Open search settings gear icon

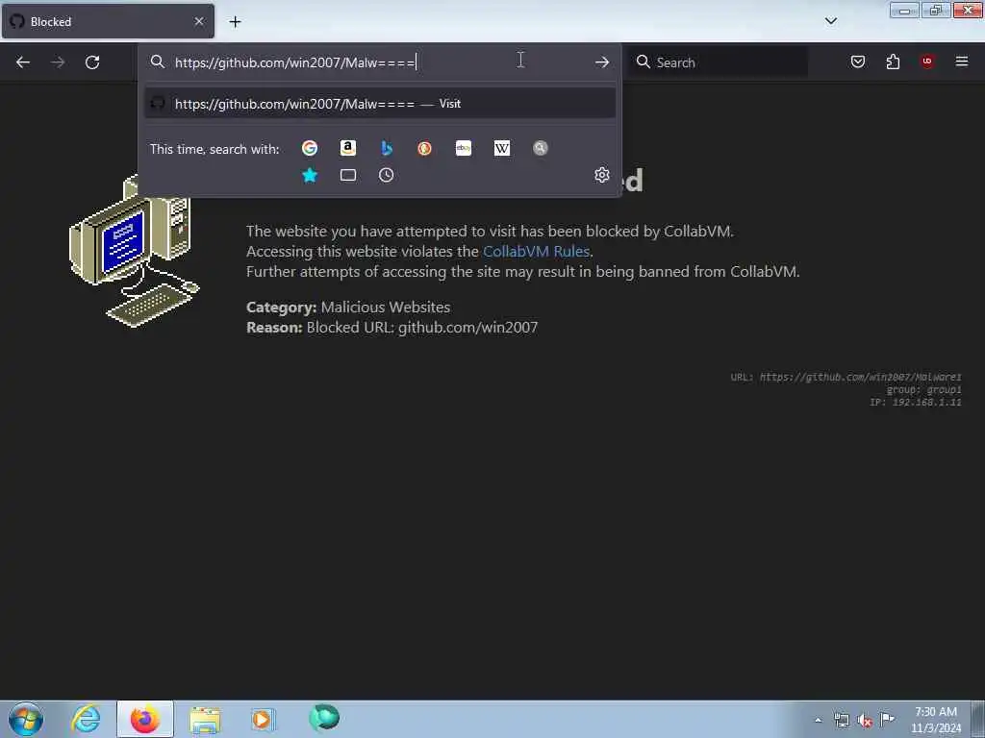pyautogui.click(x=602, y=175)
